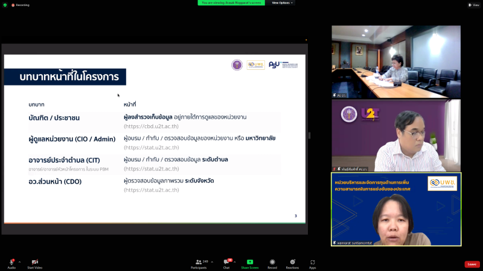This screenshot has height=271, width=483.
Task: Select wannarat suntiamorntut's video tile
Action: point(395,210)
